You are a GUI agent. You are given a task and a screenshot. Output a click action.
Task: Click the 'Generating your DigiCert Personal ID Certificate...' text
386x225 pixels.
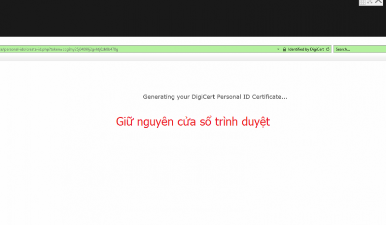215,97
